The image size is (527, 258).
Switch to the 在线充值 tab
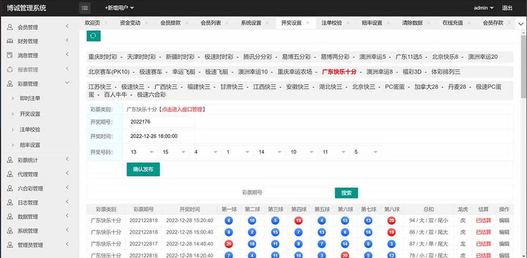[x=452, y=23]
